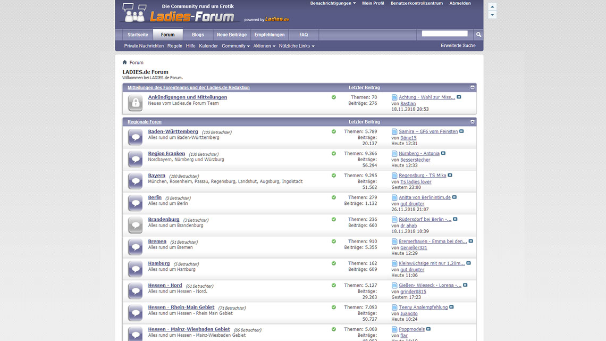This screenshot has width=606, height=341.
Task: Click into the search input field
Action: pos(444,34)
